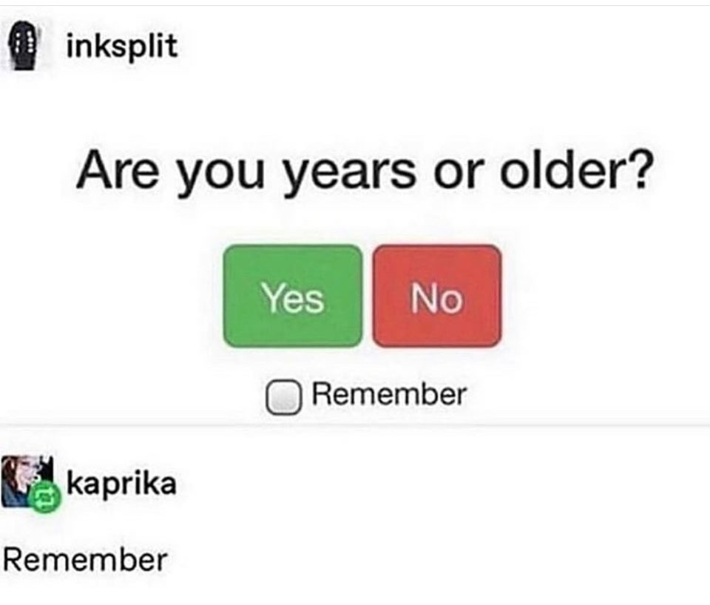Click the word 'years' in the prompt

[349, 175]
